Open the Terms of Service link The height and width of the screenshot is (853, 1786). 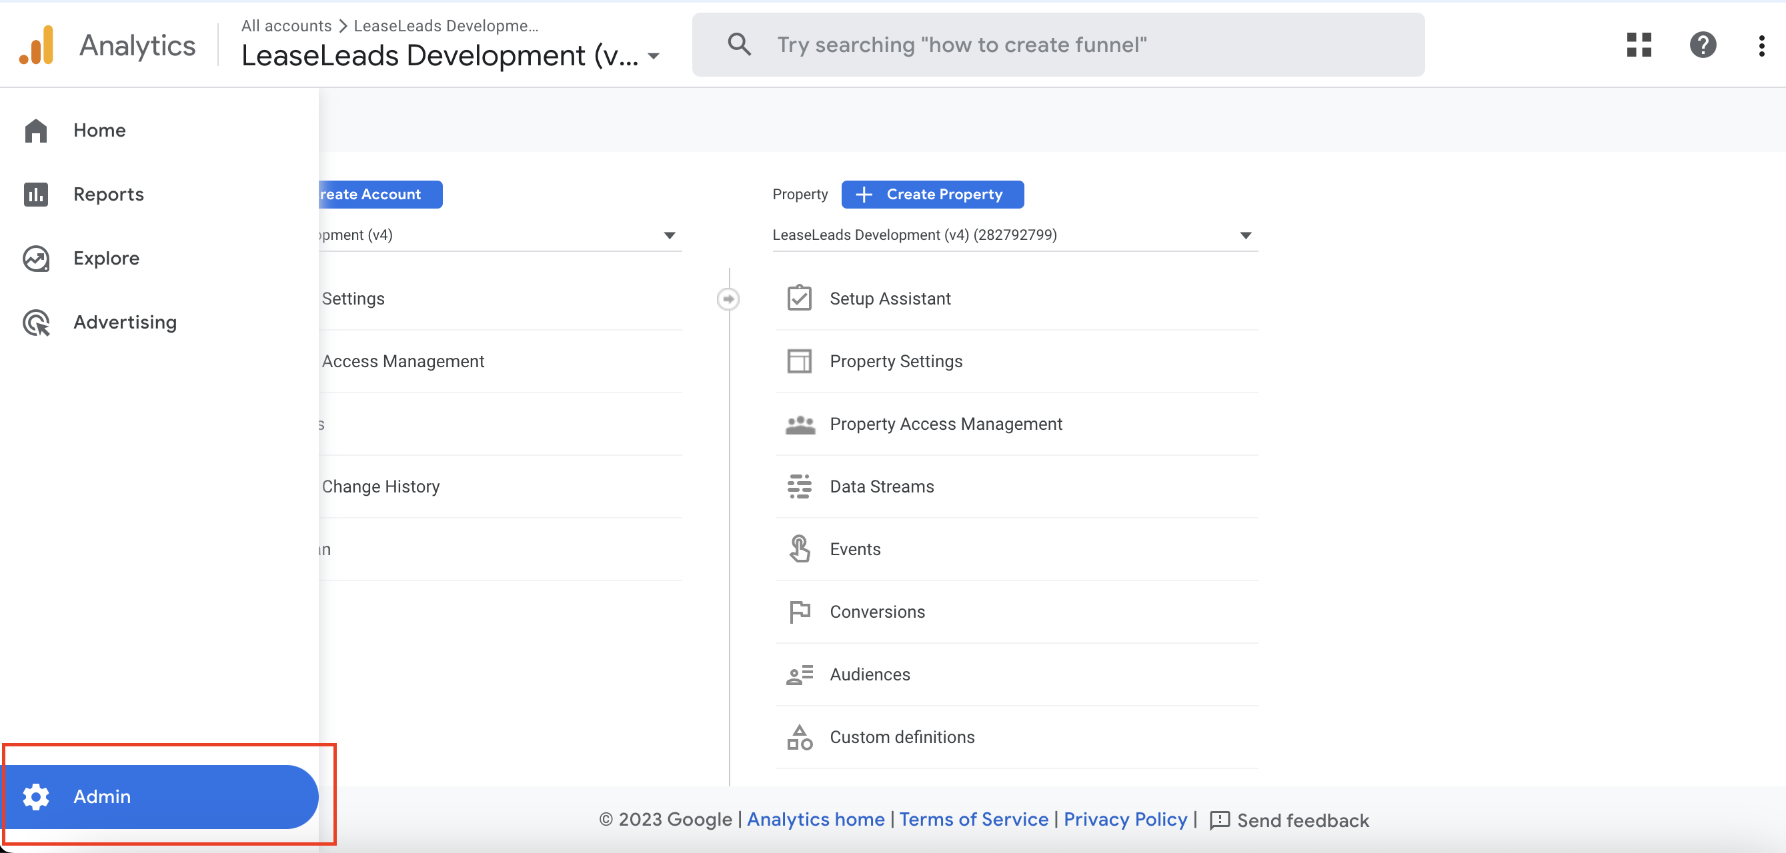(974, 819)
